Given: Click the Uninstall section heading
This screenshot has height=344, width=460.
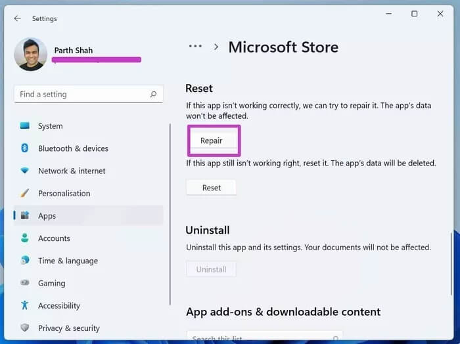Looking at the screenshot, I should click(208, 230).
